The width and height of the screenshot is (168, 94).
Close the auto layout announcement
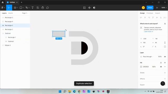tap(165, 24)
